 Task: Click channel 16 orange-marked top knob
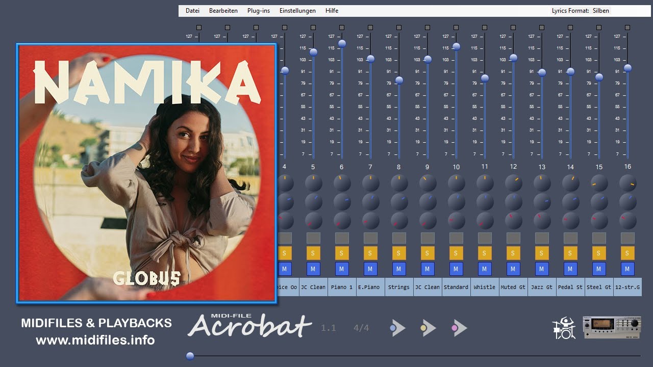point(627,183)
